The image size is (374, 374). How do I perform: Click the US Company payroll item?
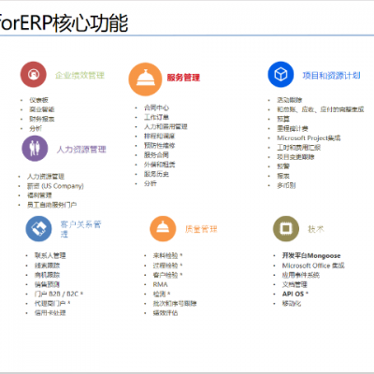pos(55,186)
